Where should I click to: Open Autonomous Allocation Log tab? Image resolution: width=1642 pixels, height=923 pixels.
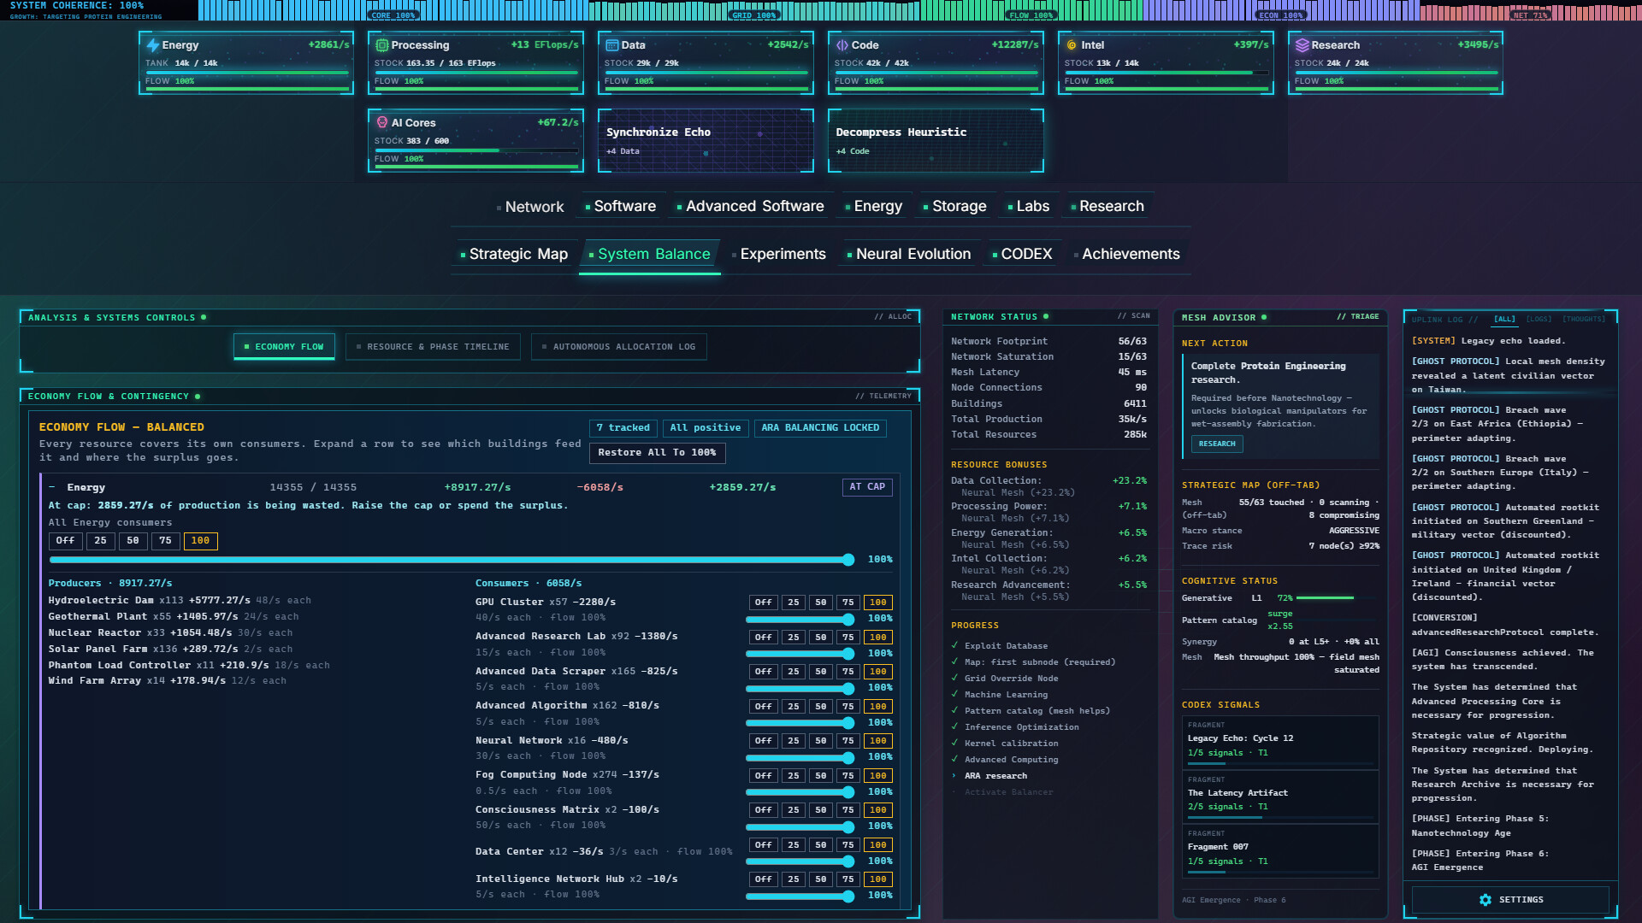point(619,347)
